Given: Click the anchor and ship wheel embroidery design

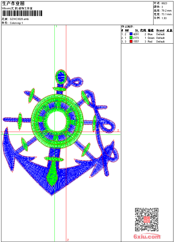Looking at the screenshot, I should tap(61, 133).
